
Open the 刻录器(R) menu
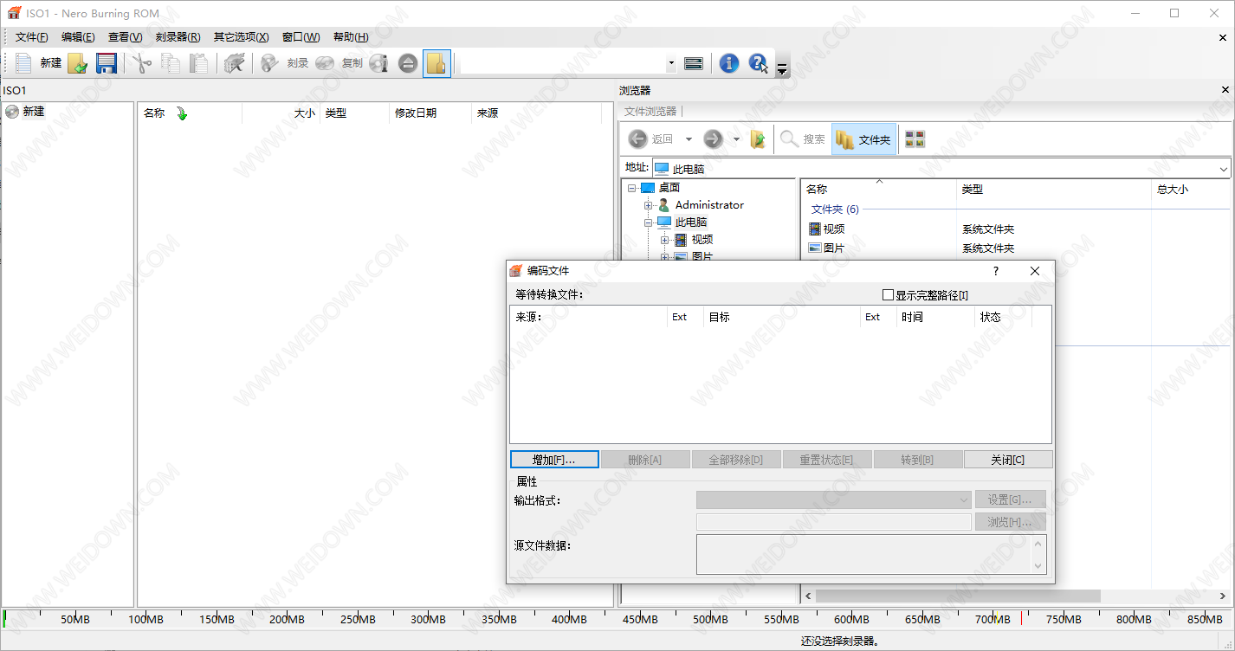click(178, 37)
